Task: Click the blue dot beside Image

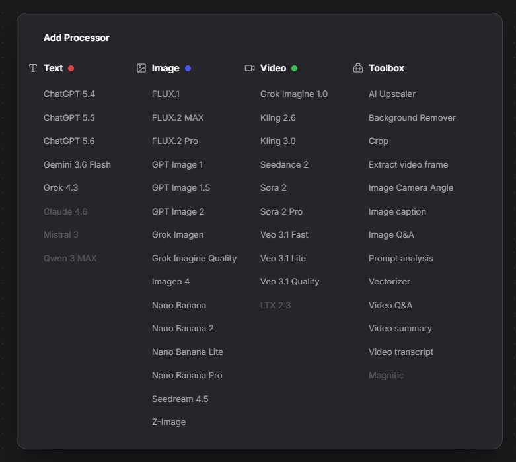Action: (x=188, y=69)
